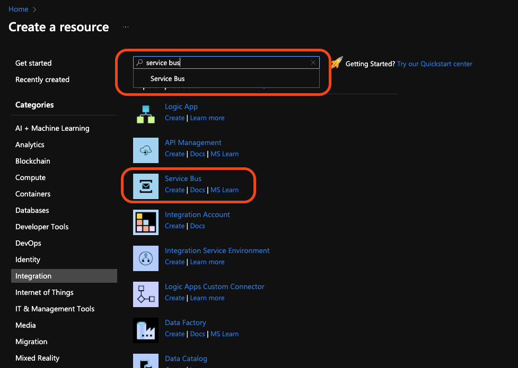Select the AI + Machine Learning category
The width and height of the screenshot is (518, 368).
[x=52, y=128]
